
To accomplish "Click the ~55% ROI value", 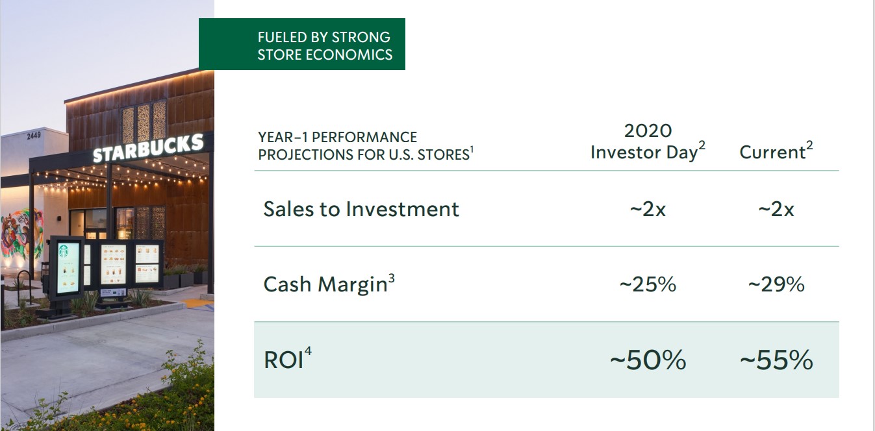I will click(776, 360).
